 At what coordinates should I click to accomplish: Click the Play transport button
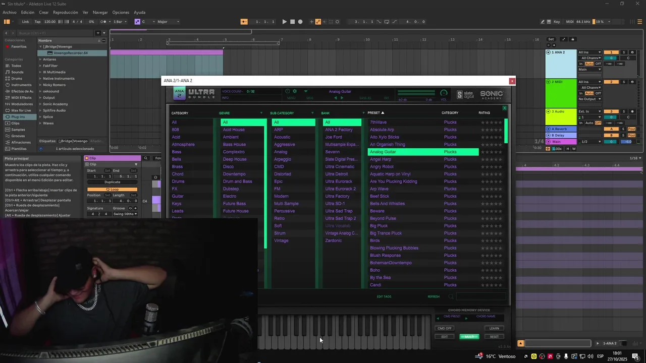[284, 22]
